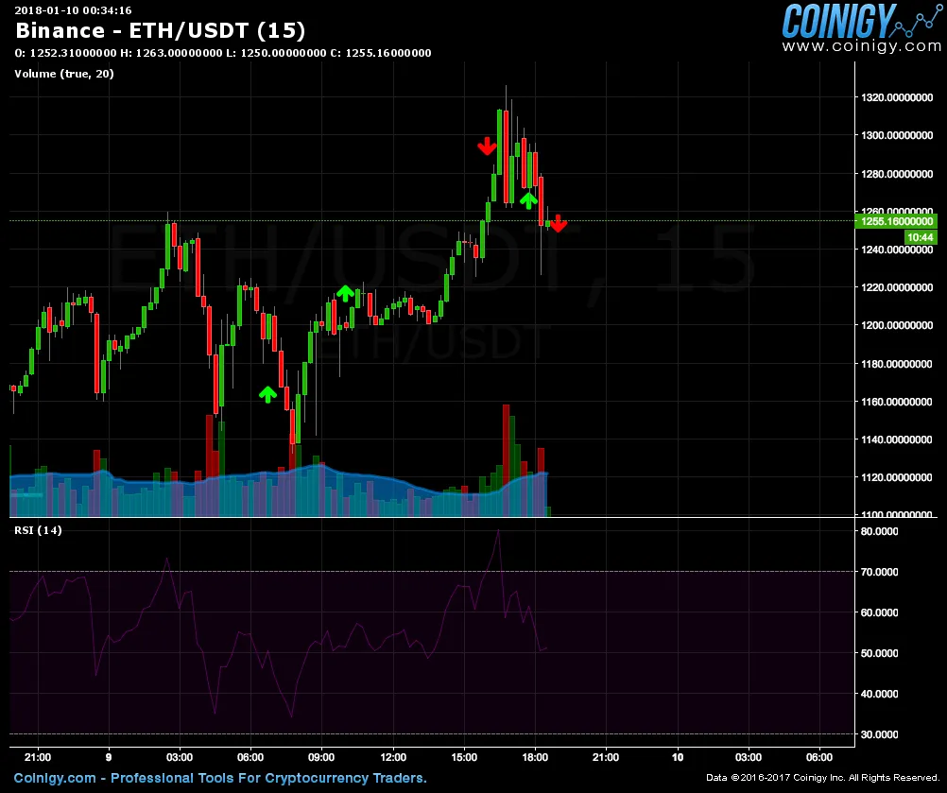Click the 50.0000 RSI axis label

tap(879, 653)
